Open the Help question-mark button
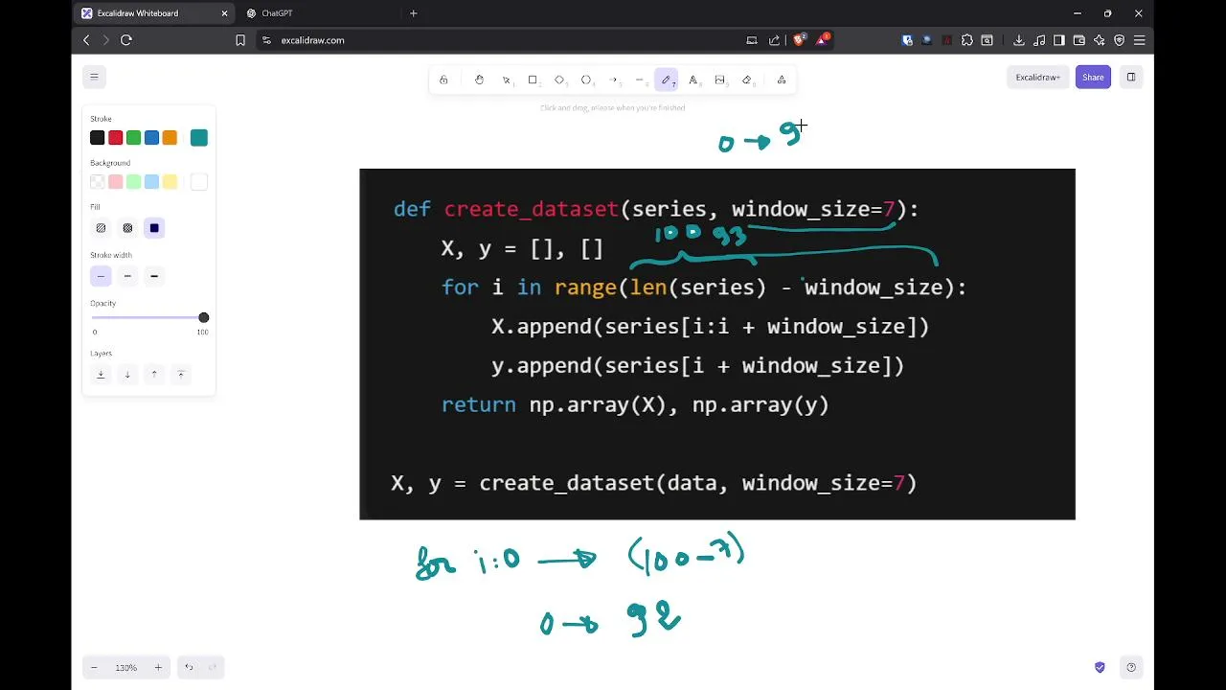Image resolution: width=1226 pixels, height=690 pixels. [1131, 667]
